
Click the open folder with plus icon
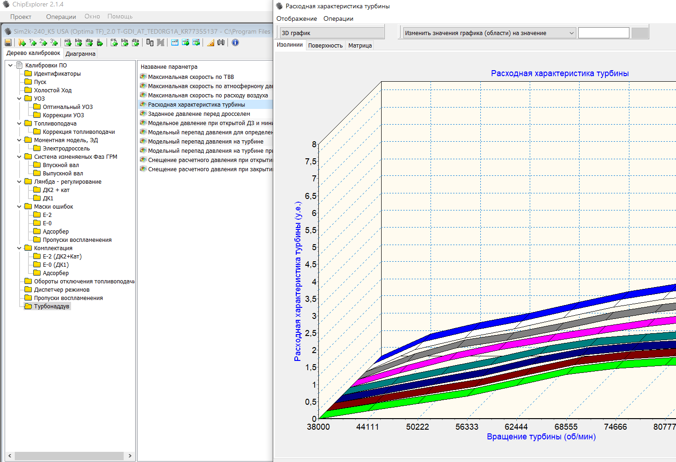pos(22,42)
